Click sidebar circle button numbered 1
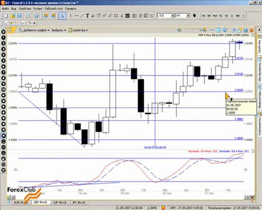The image size is (262, 210). (x=3, y=38)
